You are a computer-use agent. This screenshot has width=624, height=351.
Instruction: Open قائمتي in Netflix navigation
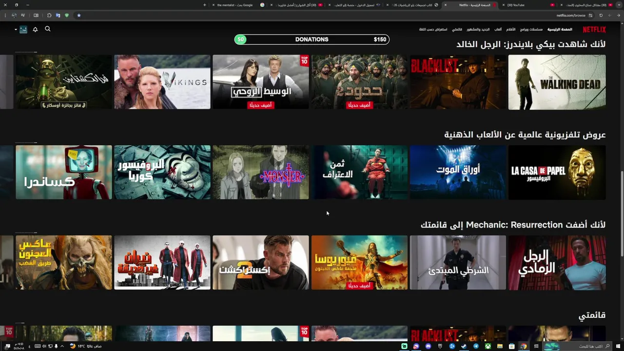pos(457,29)
